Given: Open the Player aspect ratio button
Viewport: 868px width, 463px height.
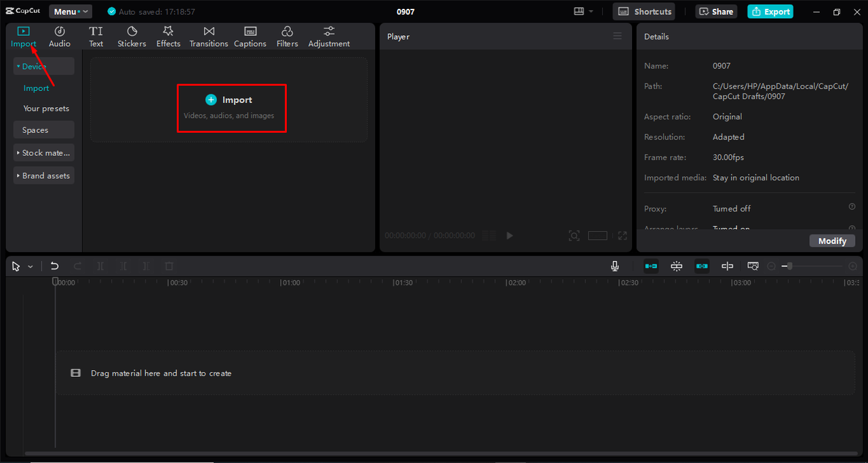Looking at the screenshot, I should 597,235.
